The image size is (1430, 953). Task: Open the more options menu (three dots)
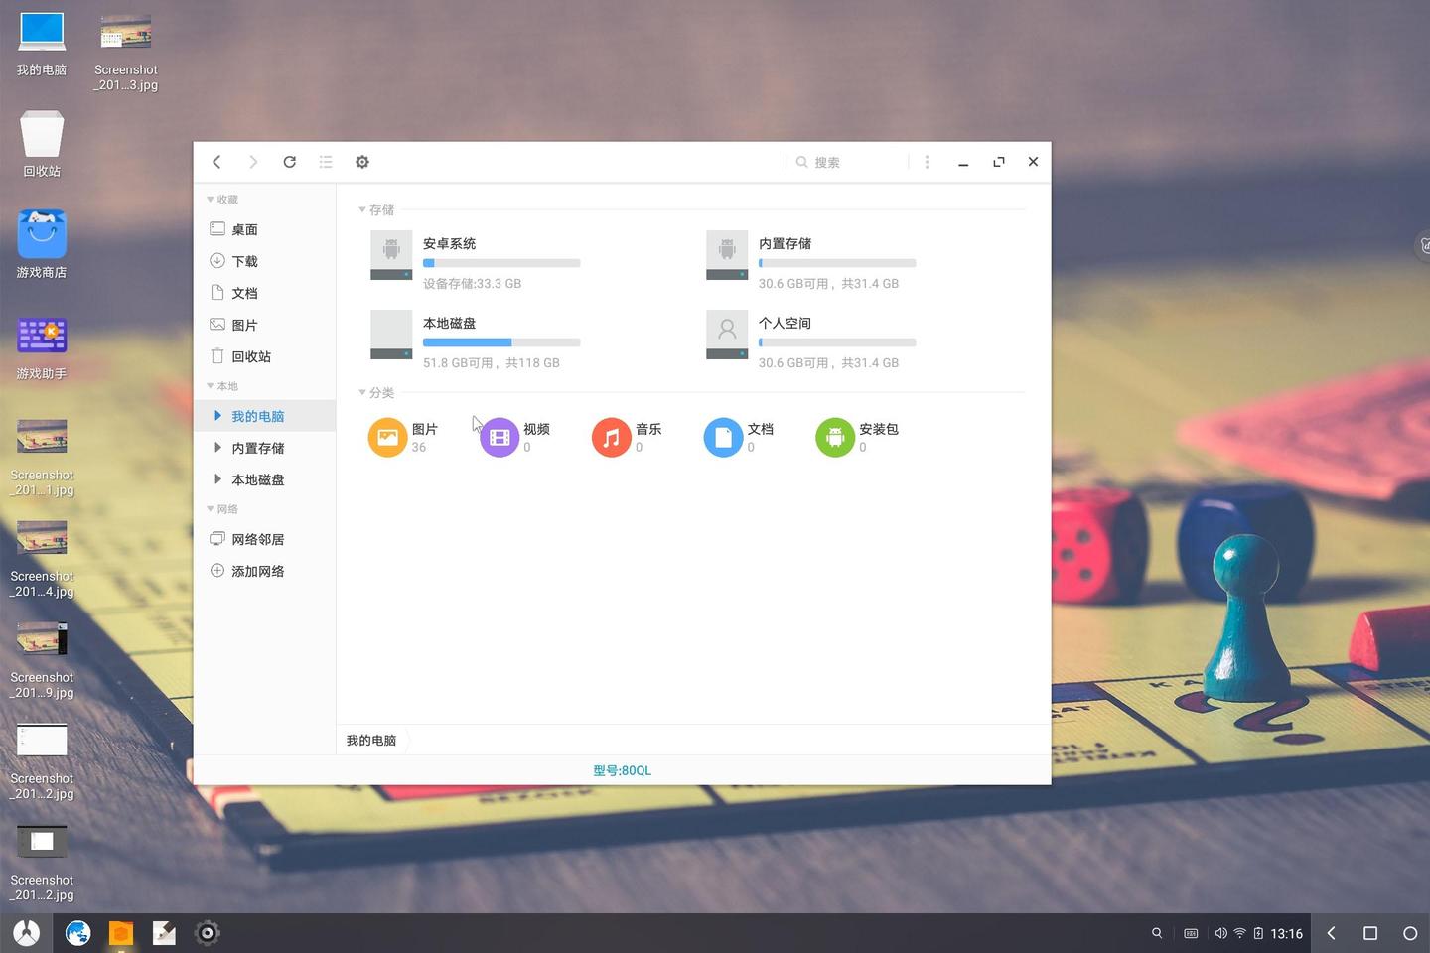926,161
